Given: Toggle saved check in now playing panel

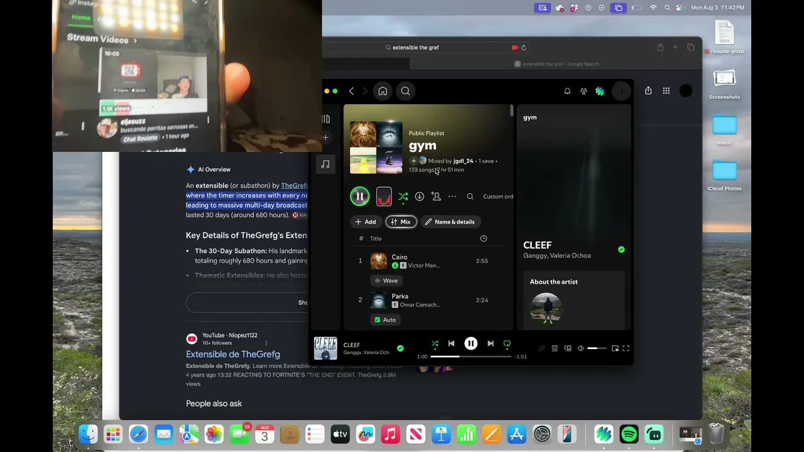Looking at the screenshot, I should [621, 250].
